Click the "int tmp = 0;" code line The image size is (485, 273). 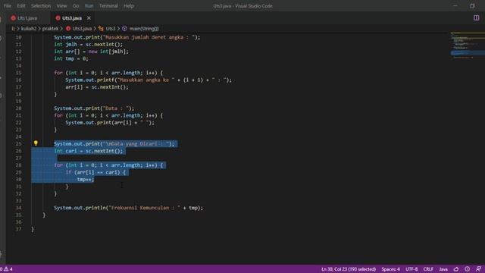71,59
